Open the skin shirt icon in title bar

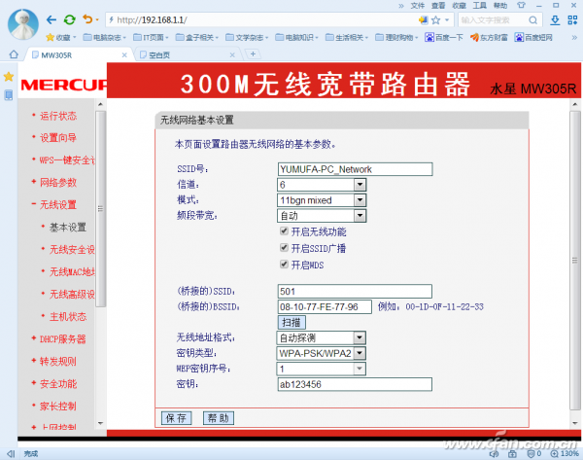coord(521,5)
